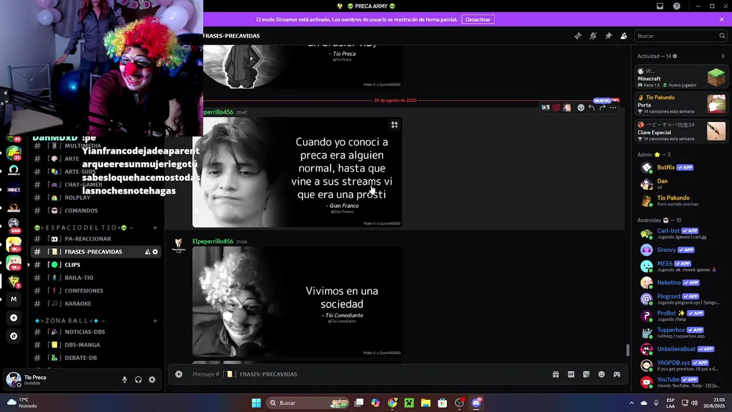Open the COMANDOS channel

[x=95, y=211]
